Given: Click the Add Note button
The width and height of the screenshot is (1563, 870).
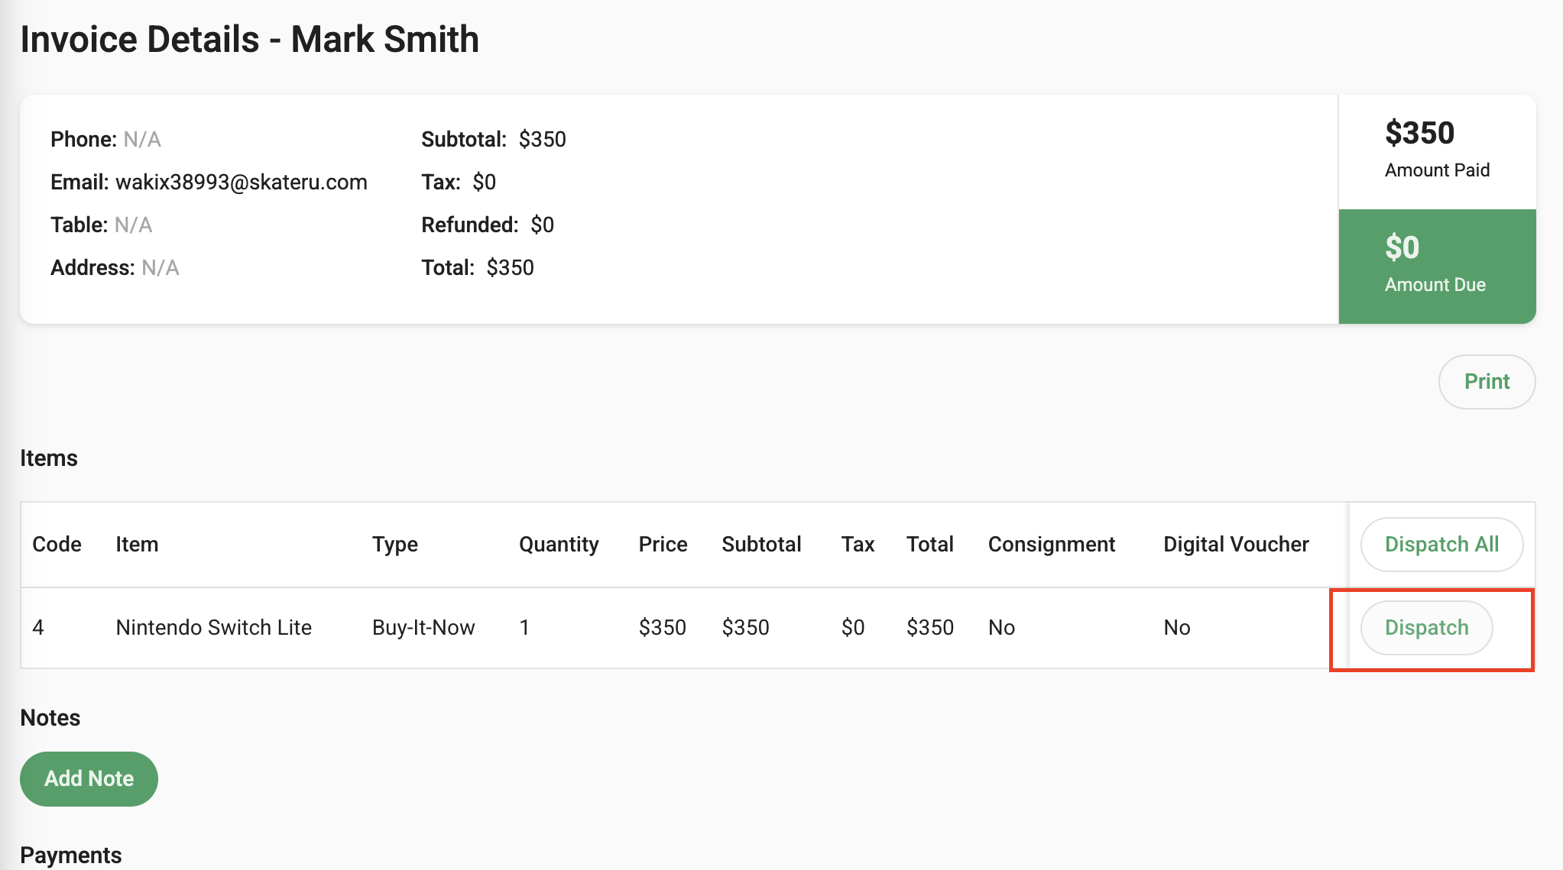Looking at the screenshot, I should tap(89, 778).
